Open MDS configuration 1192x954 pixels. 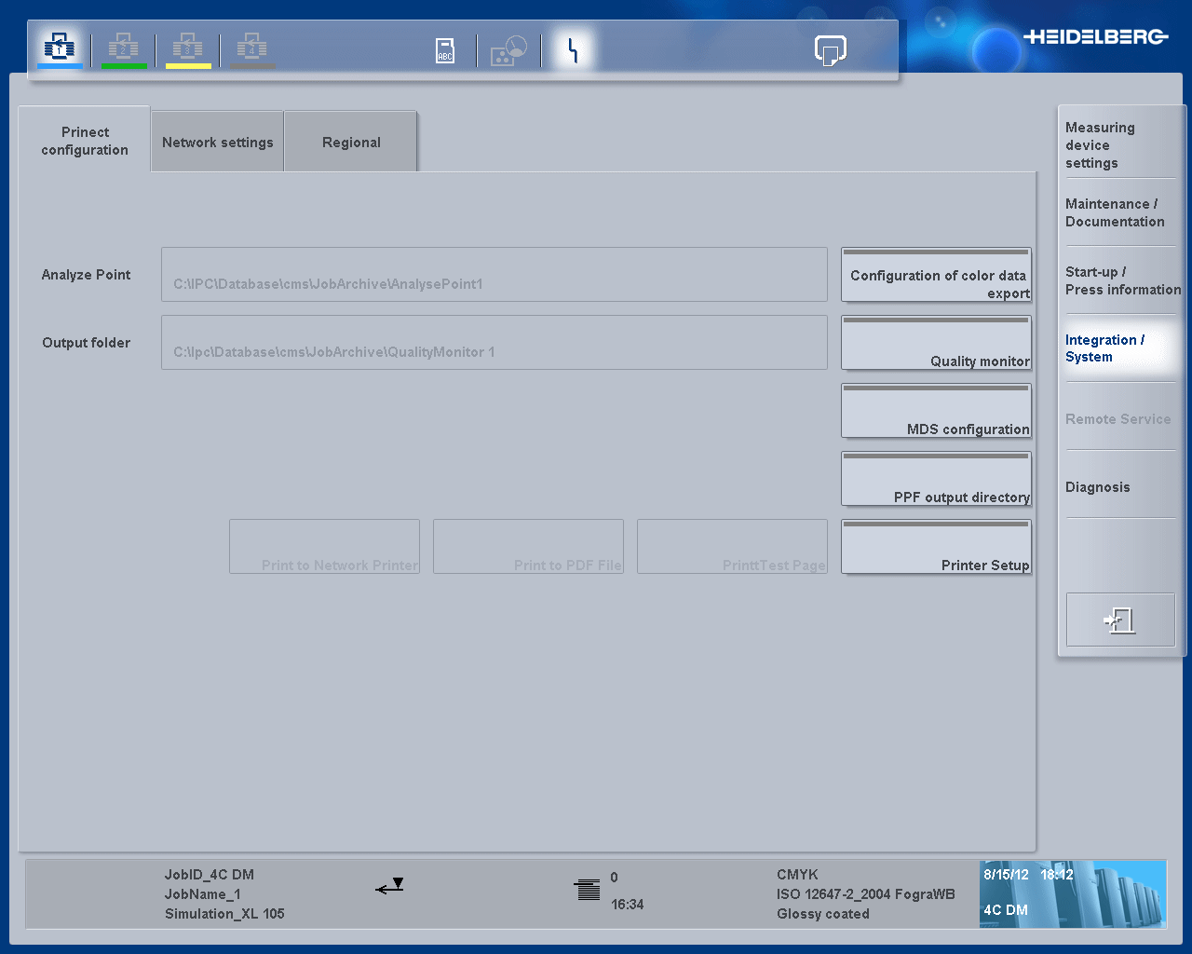936,411
